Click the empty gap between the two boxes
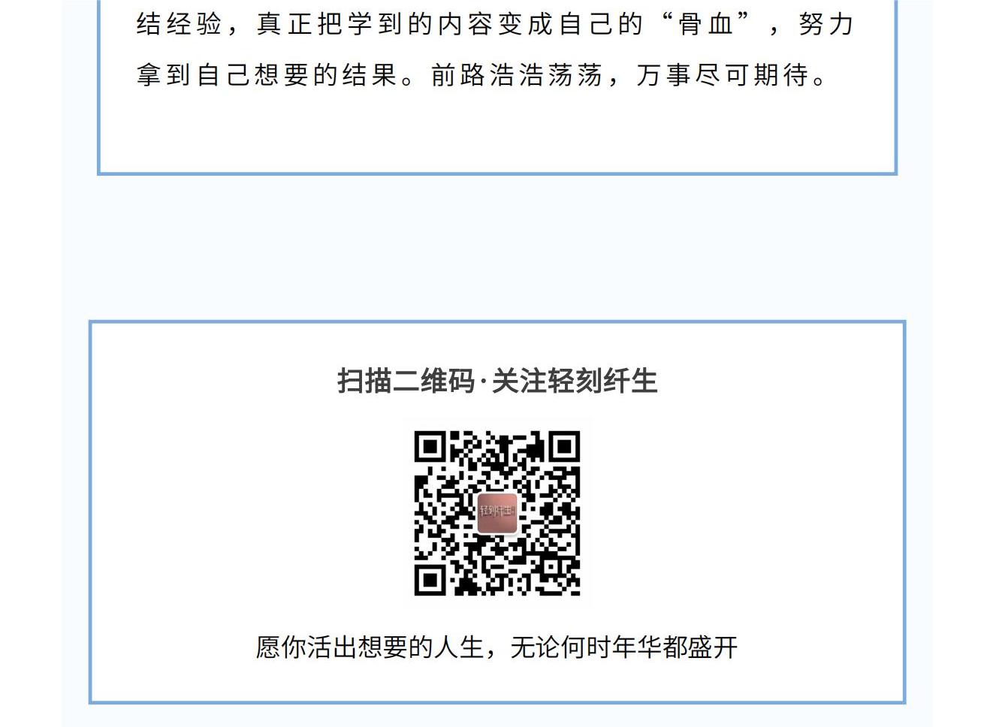The image size is (993, 727). [496, 248]
